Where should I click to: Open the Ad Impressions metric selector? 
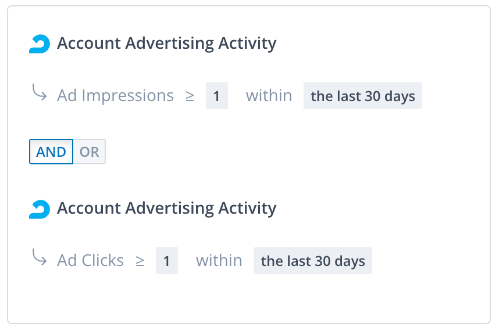coord(115,96)
